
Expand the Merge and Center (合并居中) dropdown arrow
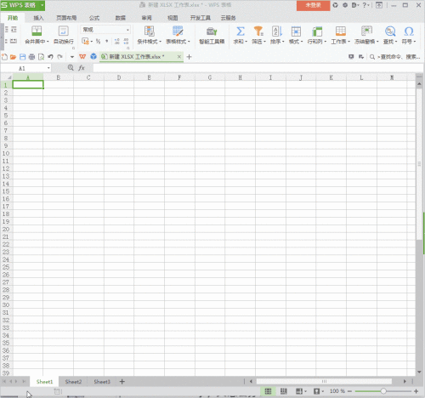(x=48, y=42)
